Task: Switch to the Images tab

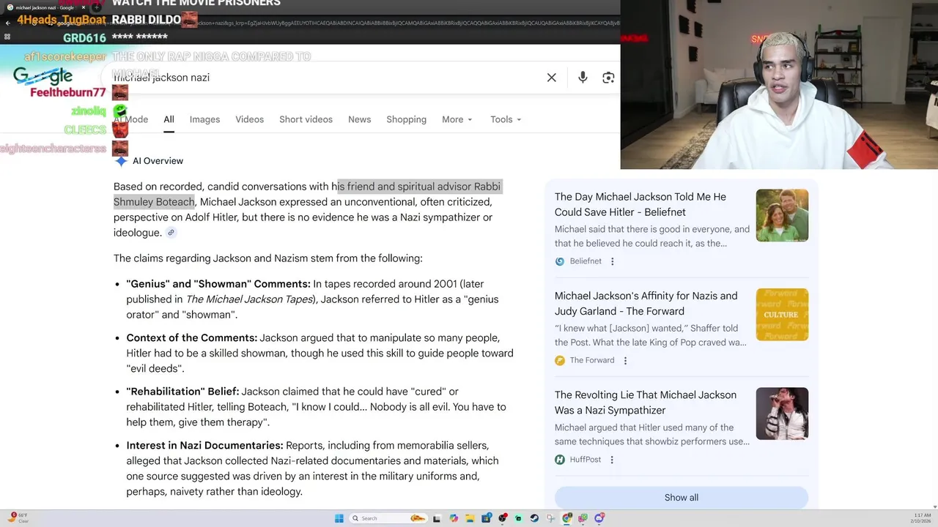Action: click(x=204, y=119)
